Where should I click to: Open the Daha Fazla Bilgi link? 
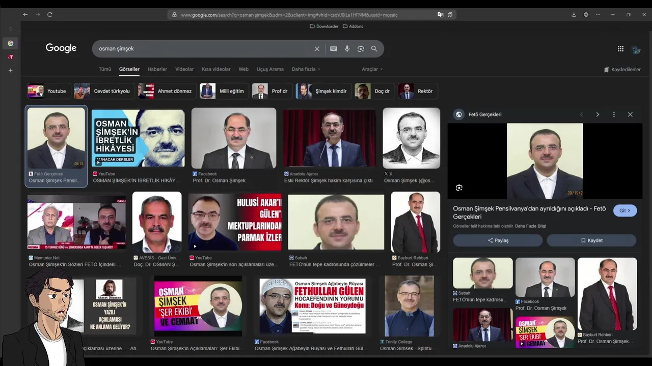coord(530,226)
